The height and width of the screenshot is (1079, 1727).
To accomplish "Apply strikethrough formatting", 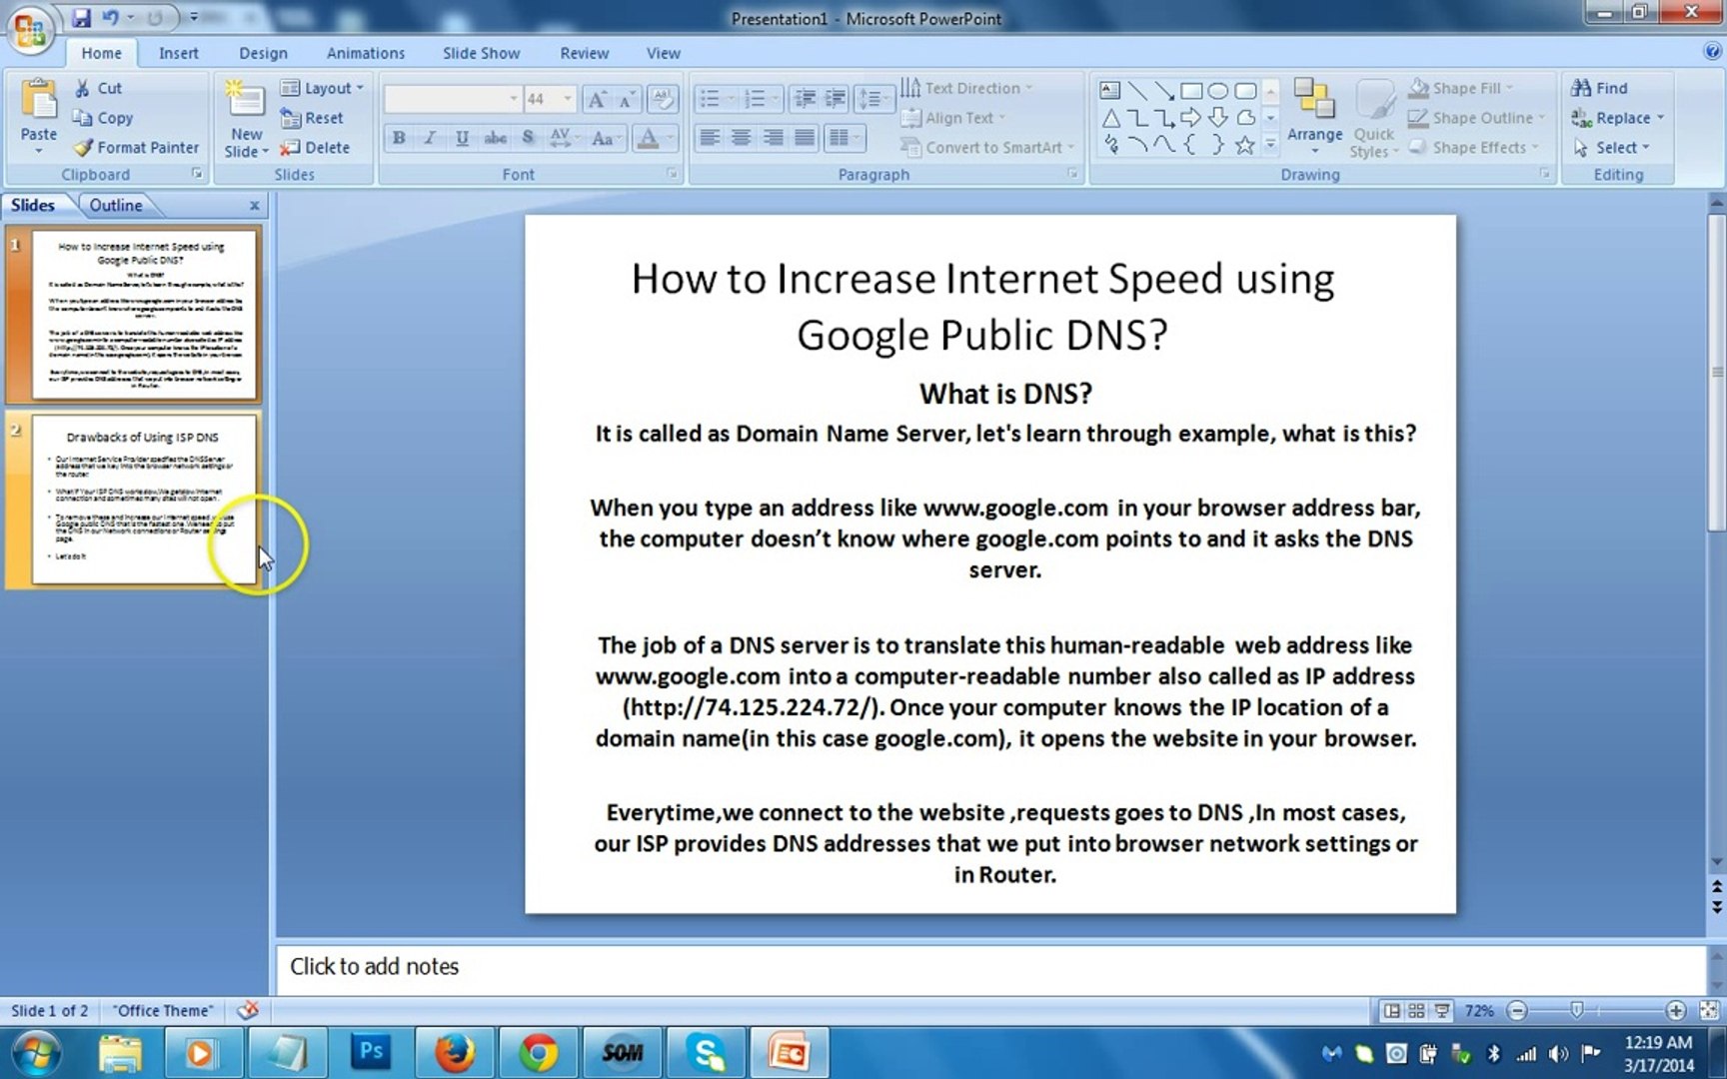I will coord(495,139).
